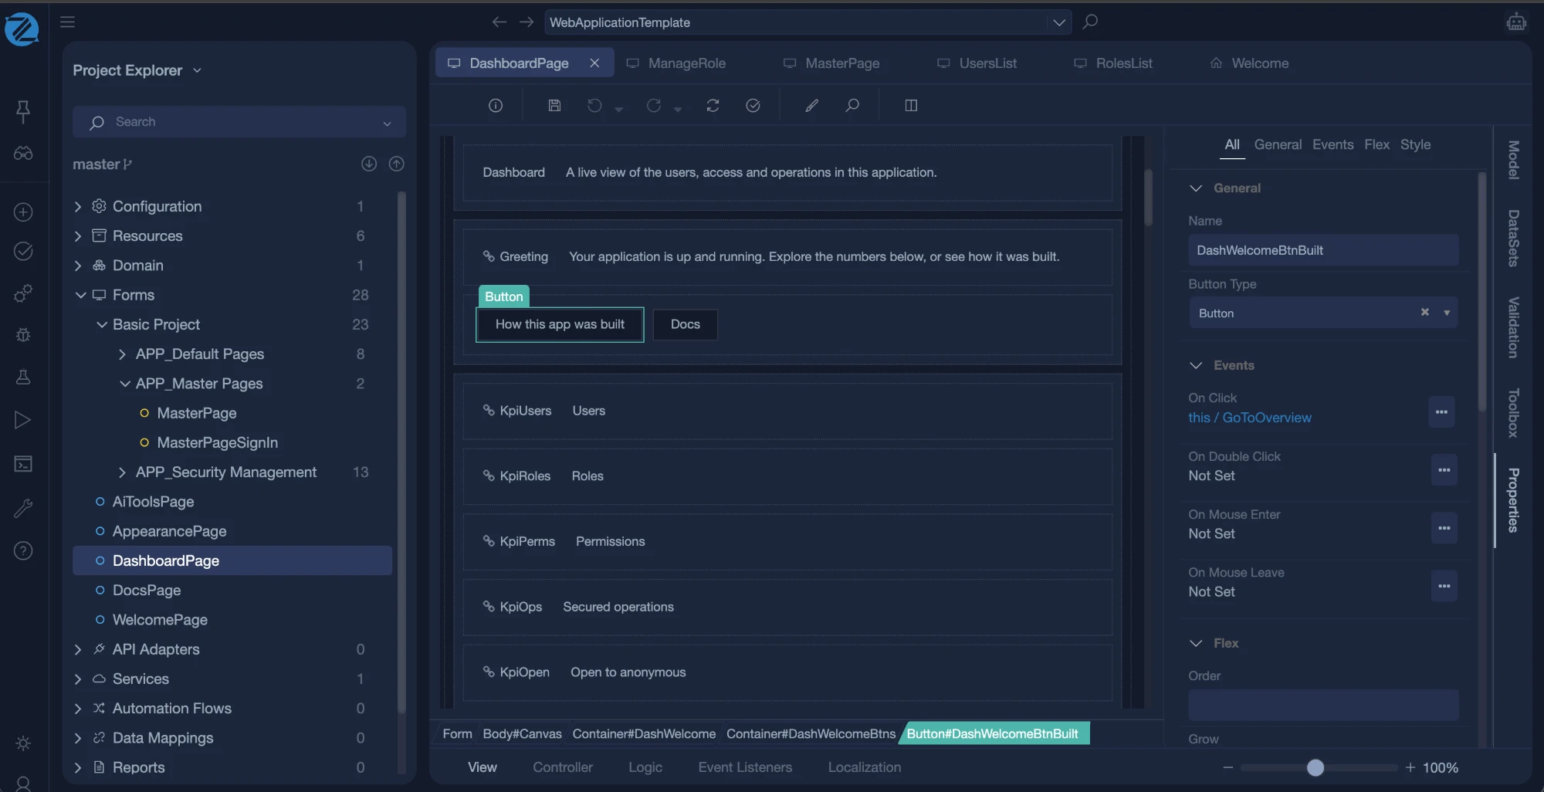
Task: Expand APP_Security Management folder
Action: pos(122,472)
